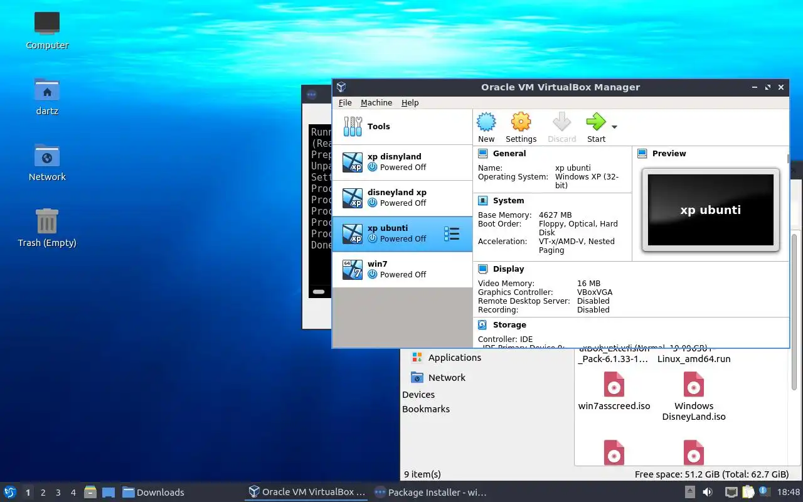
Task: Click the General section header
Action: tap(509, 154)
